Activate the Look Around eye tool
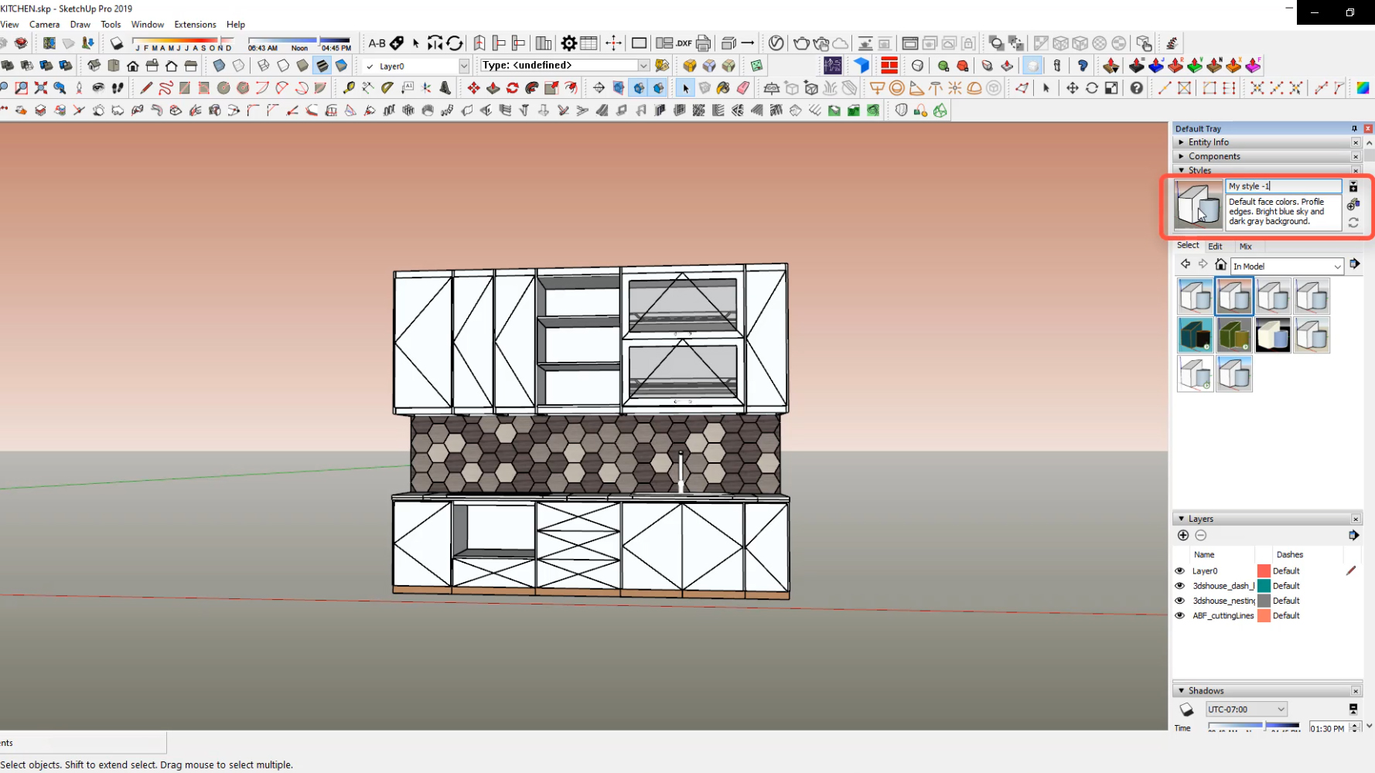1375x773 pixels. pos(98,88)
